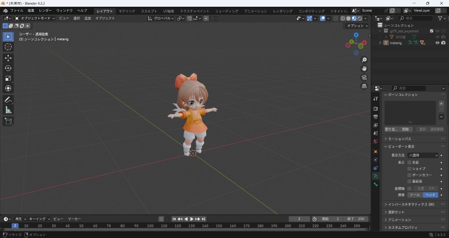The image size is (449, 238).
Task: Switch to the モデリング workspace tab
Action: pyautogui.click(x=127, y=11)
